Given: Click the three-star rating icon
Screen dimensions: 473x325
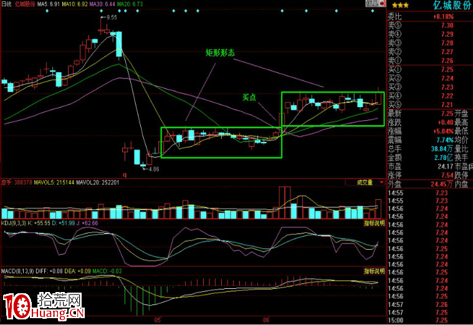Looking at the screenshot, I should (x=400, y=5).
